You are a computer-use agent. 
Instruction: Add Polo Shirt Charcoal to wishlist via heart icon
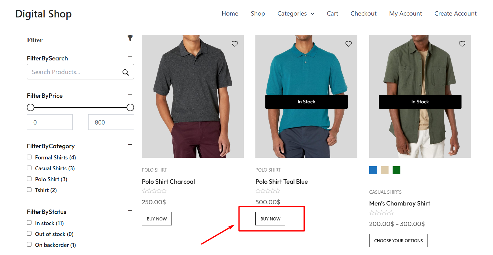[x=235, y=44]
